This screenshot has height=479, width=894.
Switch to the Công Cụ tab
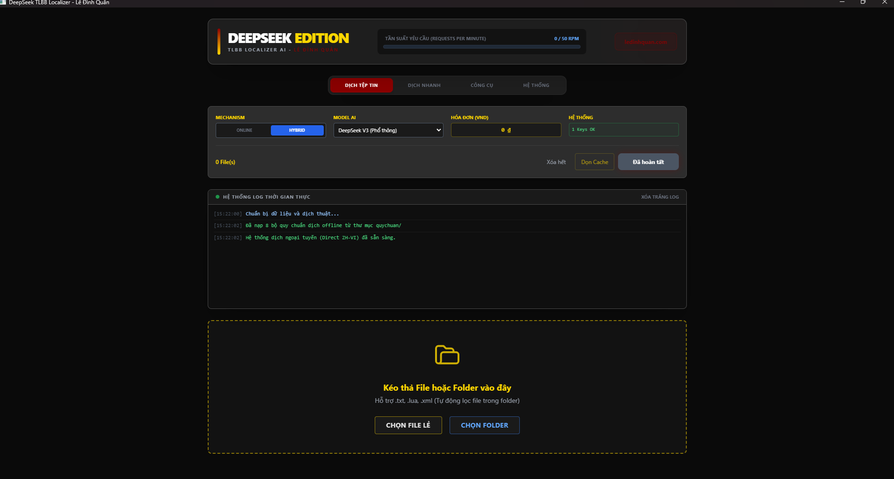(482, 86)
